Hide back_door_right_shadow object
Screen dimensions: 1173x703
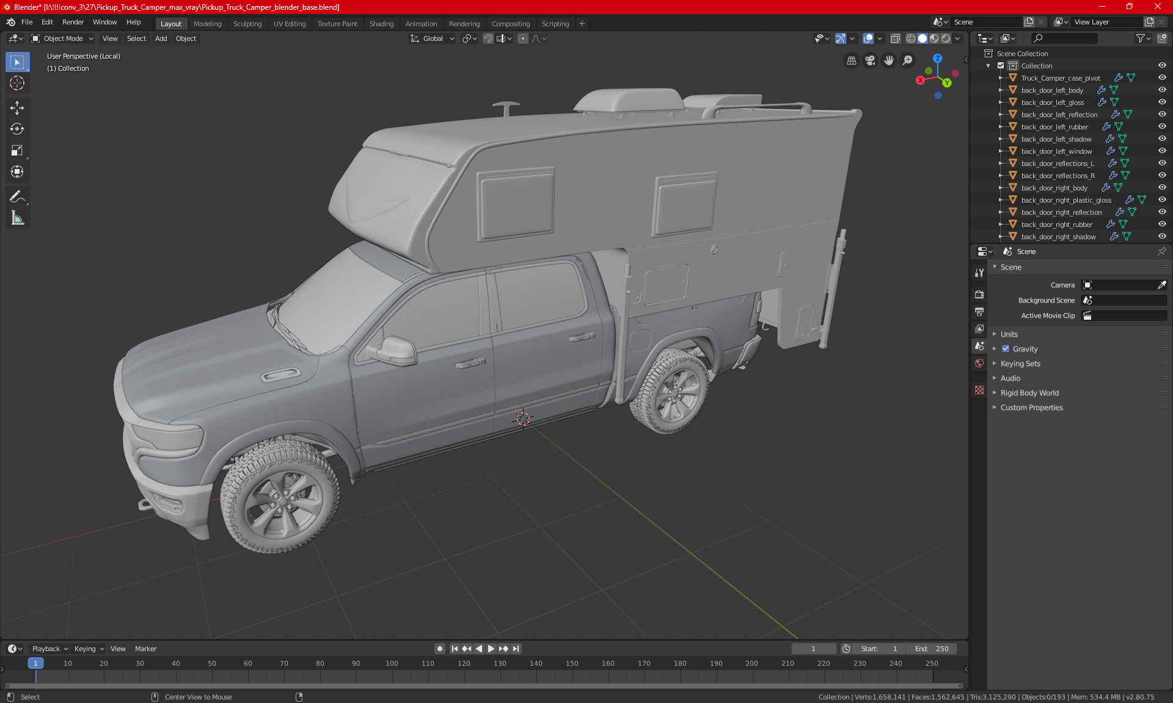tap(1162, 237)
